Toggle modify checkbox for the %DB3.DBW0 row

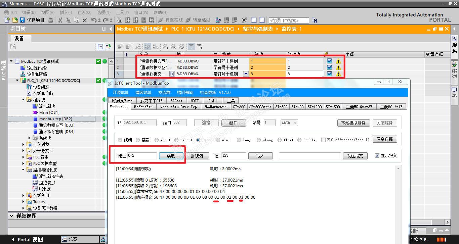pos(329,61)
